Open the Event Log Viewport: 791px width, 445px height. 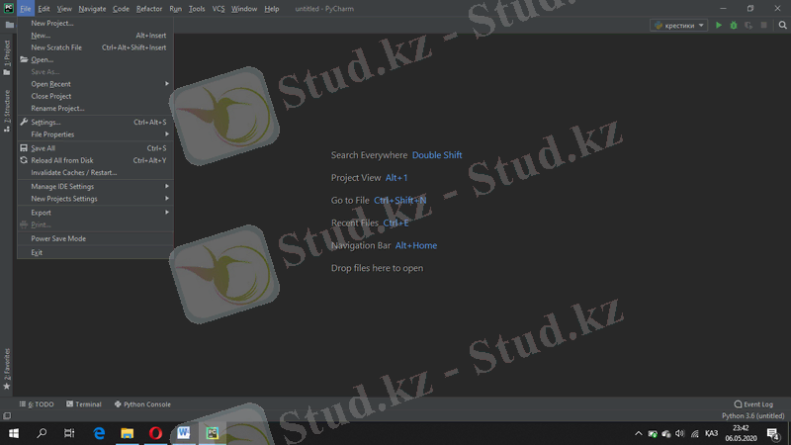753,404
